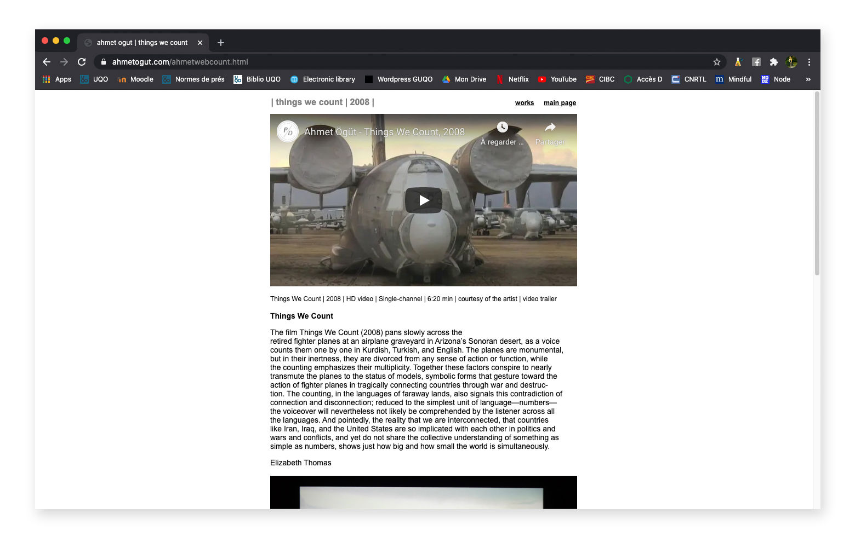
Task: Click the Facebook extension icon
Action: [756, 62]
